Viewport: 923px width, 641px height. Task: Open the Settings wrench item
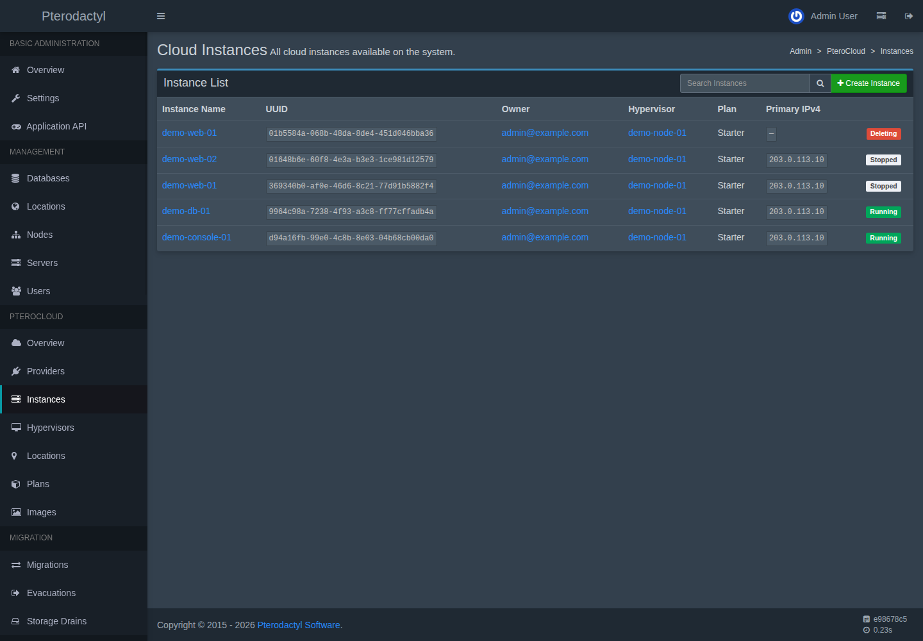point(74,98)
